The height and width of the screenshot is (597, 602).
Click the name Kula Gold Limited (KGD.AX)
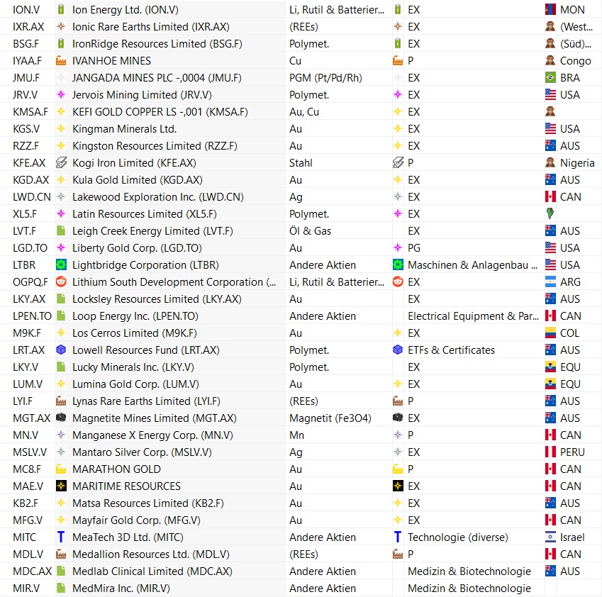[138, 179]
